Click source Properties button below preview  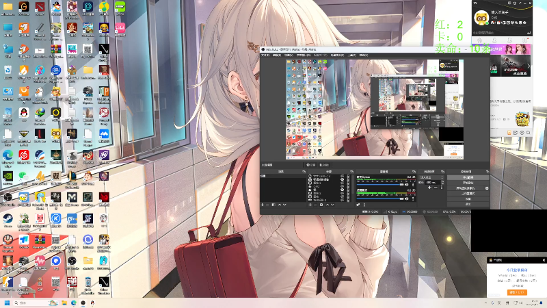coord(311,165)
